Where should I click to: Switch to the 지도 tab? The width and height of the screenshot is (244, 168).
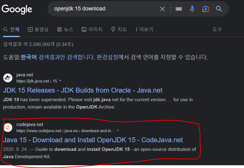coord(119,29)
